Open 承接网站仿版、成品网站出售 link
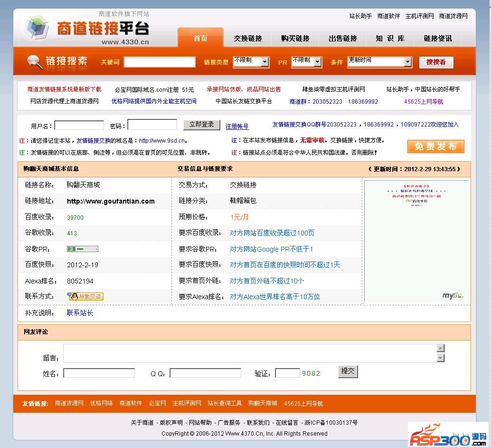 (244, 89)
